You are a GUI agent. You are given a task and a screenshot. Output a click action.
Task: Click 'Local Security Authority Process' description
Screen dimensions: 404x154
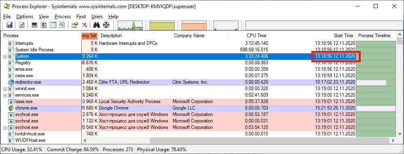(x=129, y=101)
